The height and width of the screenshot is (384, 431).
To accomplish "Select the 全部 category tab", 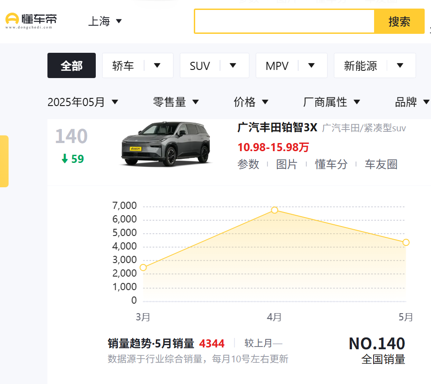I will [71, 65].
